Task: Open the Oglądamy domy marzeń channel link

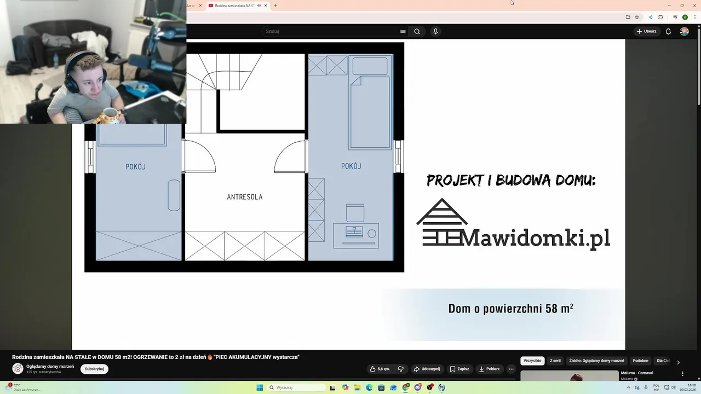Action: (50, 366)
